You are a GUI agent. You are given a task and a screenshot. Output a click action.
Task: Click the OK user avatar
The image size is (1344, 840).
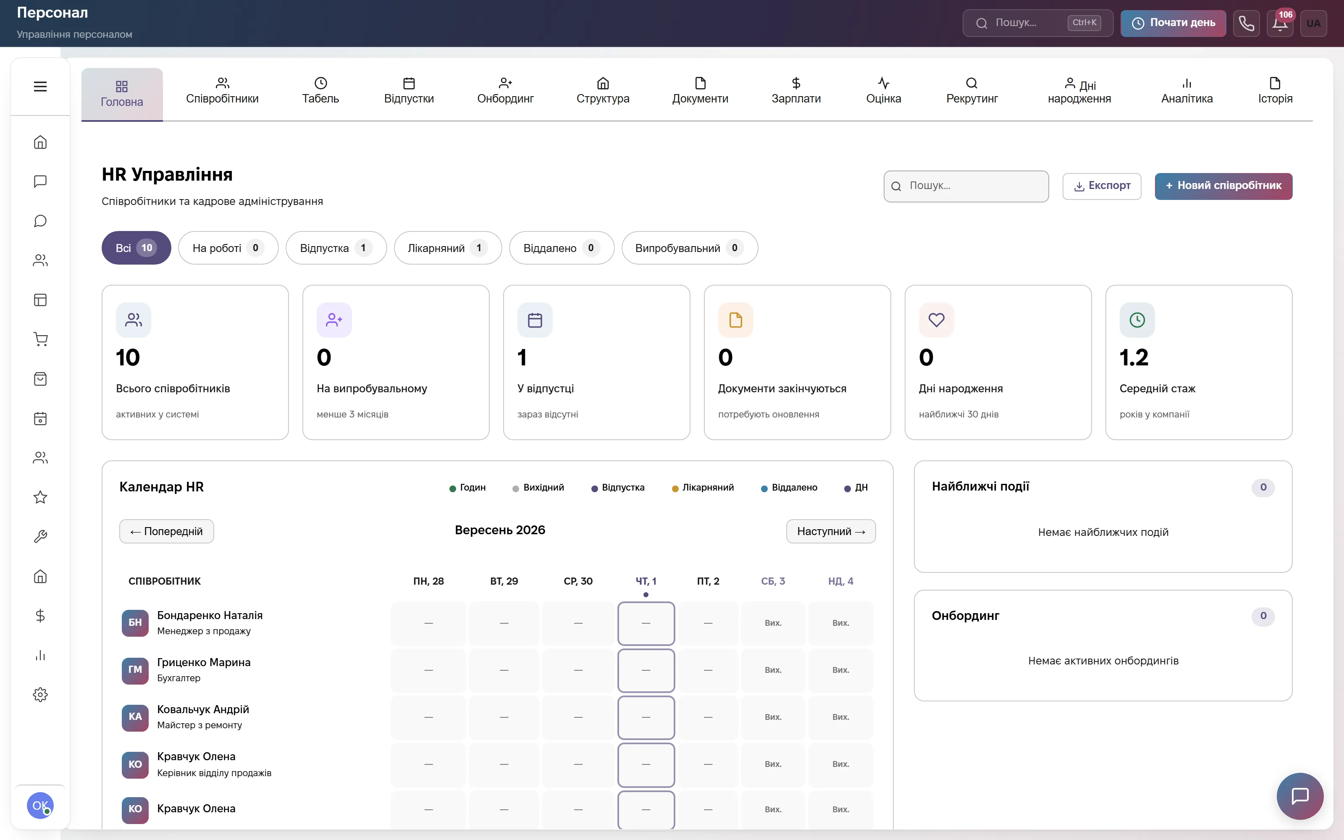tap(40, 806)
